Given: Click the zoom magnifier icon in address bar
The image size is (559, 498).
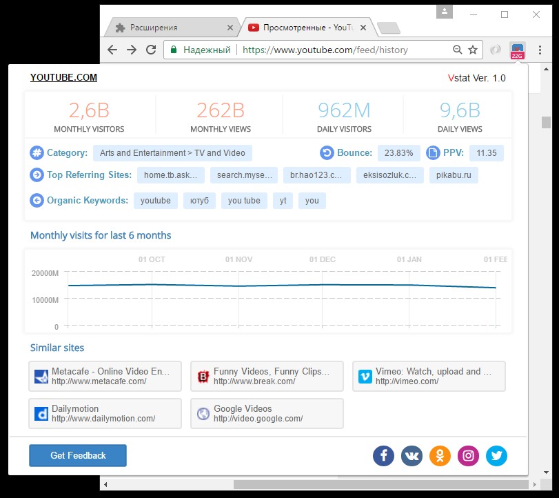Looking at the screenshot, I should pyautogui.click(x=458, y=50).
